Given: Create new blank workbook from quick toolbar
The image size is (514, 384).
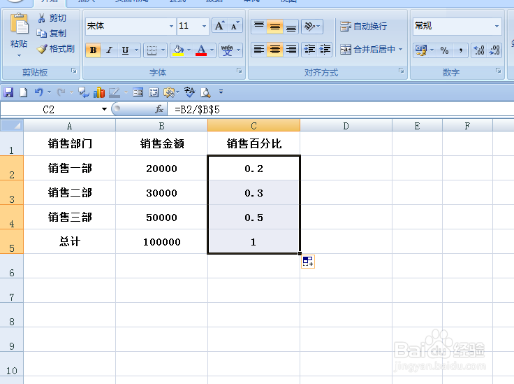Looking at the screenshot, I should pyautogui.click(x=23, y=92).
